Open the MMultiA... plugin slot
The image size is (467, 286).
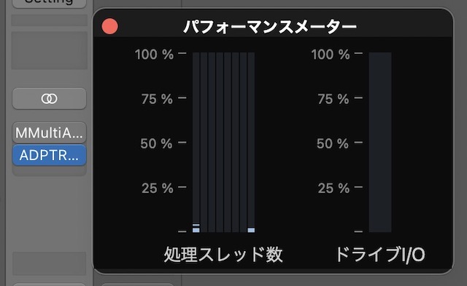pyautogui.click(x=49, y=132)
